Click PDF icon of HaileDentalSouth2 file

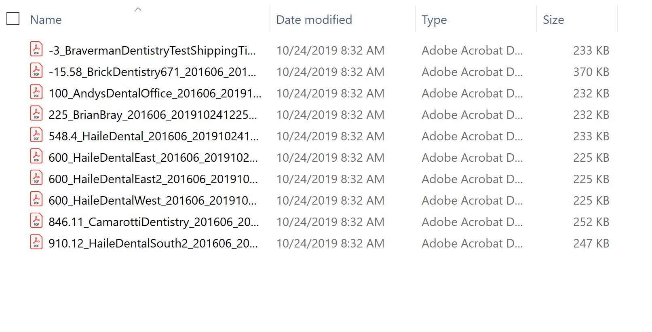pyautogui.click(x=36, y=242)
